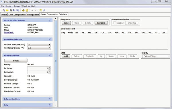Click the Vdd column header in Sequence Table
The image size is (172, 109).
pyautogui.click(x=77, y=33)
